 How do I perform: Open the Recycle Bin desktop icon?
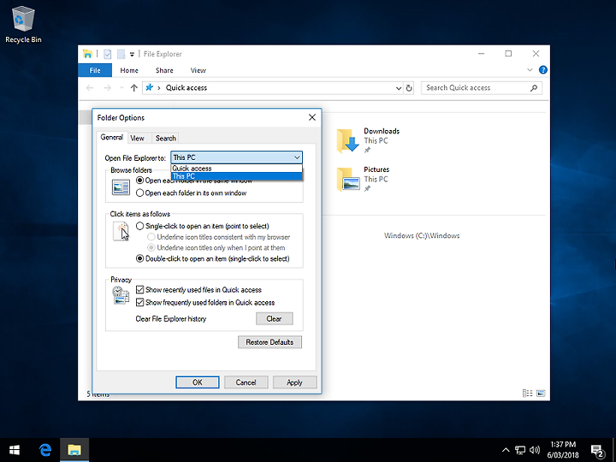(x=23, y=25)
